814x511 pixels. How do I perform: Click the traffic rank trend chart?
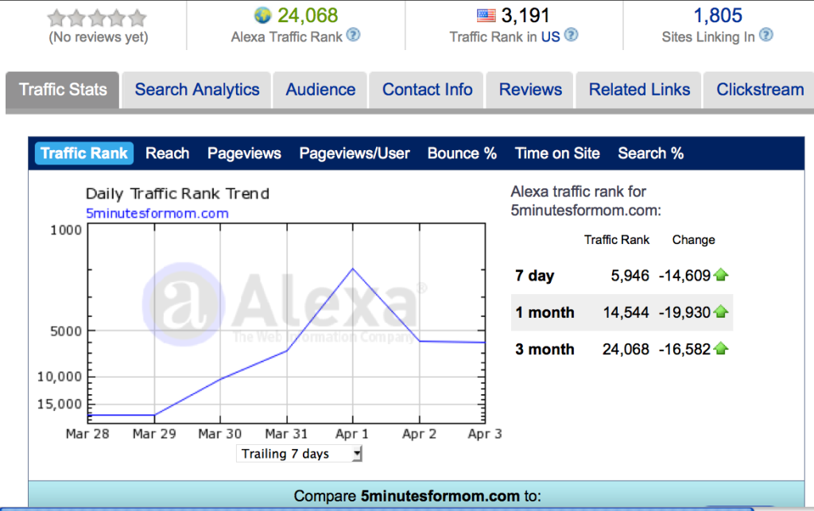click(286, 323)
